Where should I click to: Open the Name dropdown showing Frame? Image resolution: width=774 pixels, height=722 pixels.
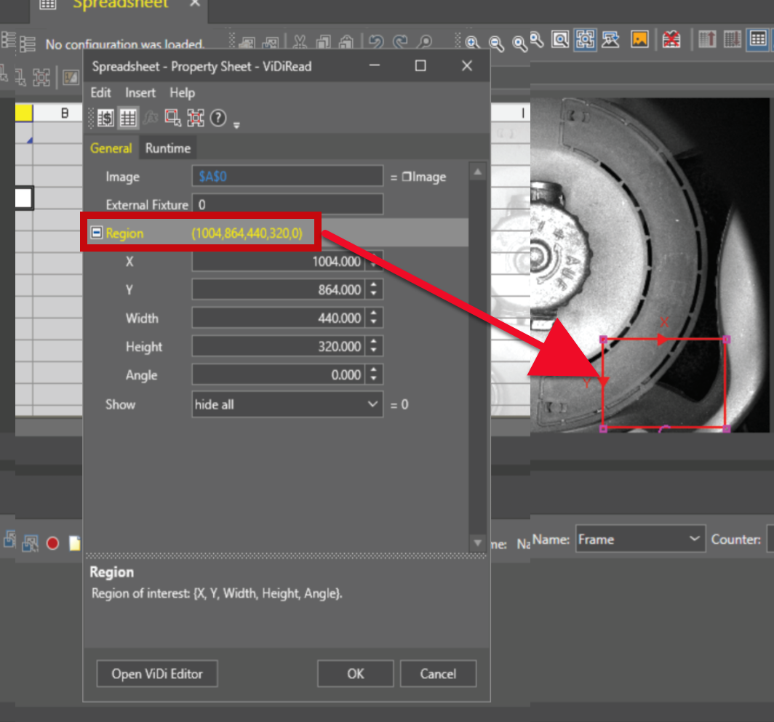(x=640, y=540)
